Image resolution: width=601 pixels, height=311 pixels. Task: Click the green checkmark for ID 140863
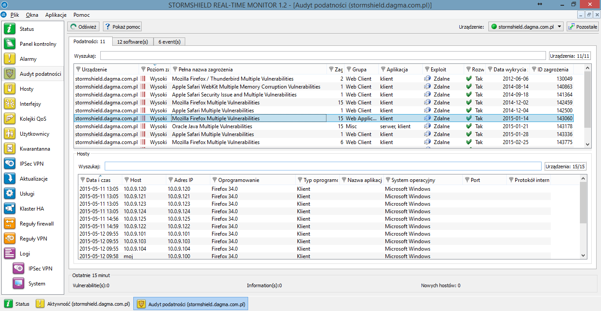pyautogui.click(x=469, y=87)
